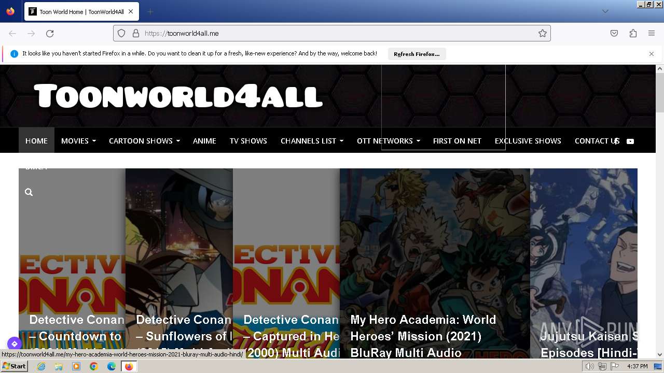Click the Toonworld4all site logo
Screen dimensions: 664x373
pyautogui.click(x=178, y=96)
